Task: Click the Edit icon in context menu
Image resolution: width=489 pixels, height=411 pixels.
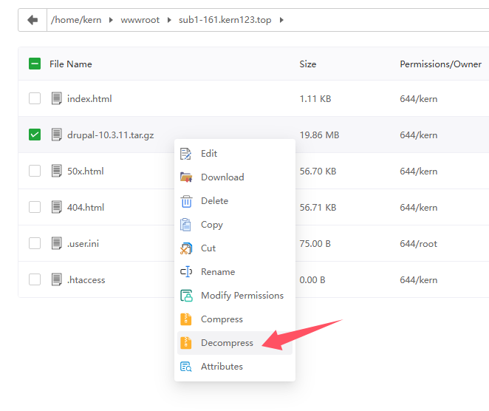Action: (x=186, y=154)
